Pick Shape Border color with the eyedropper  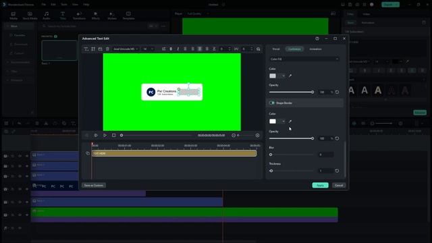pos(290,122)
